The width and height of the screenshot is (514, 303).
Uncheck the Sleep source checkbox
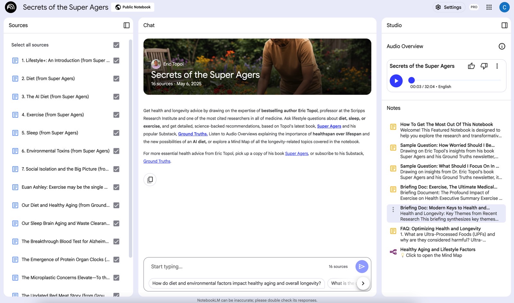tap(116, 133)
